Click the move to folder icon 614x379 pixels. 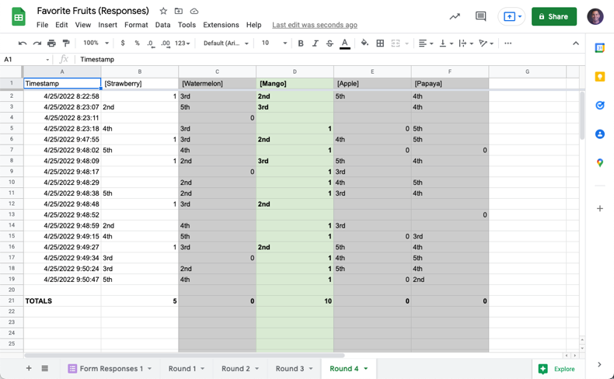[x=179, y=11]
